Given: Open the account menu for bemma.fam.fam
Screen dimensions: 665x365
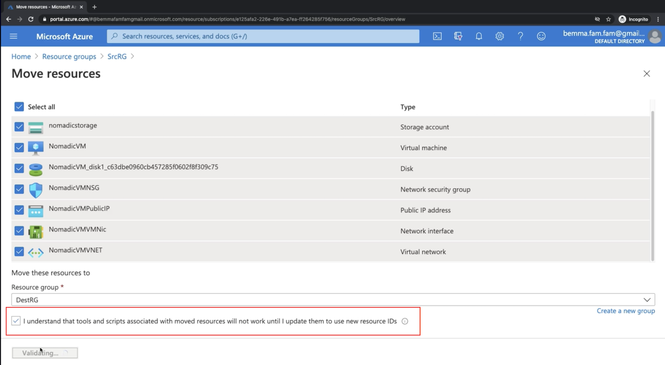Looking at the screenshot, I should [x=611, y=36].
